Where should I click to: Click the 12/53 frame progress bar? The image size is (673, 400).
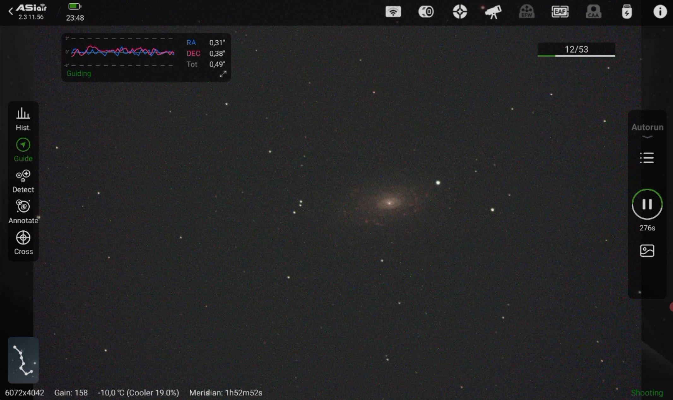(x=576, y=50)
